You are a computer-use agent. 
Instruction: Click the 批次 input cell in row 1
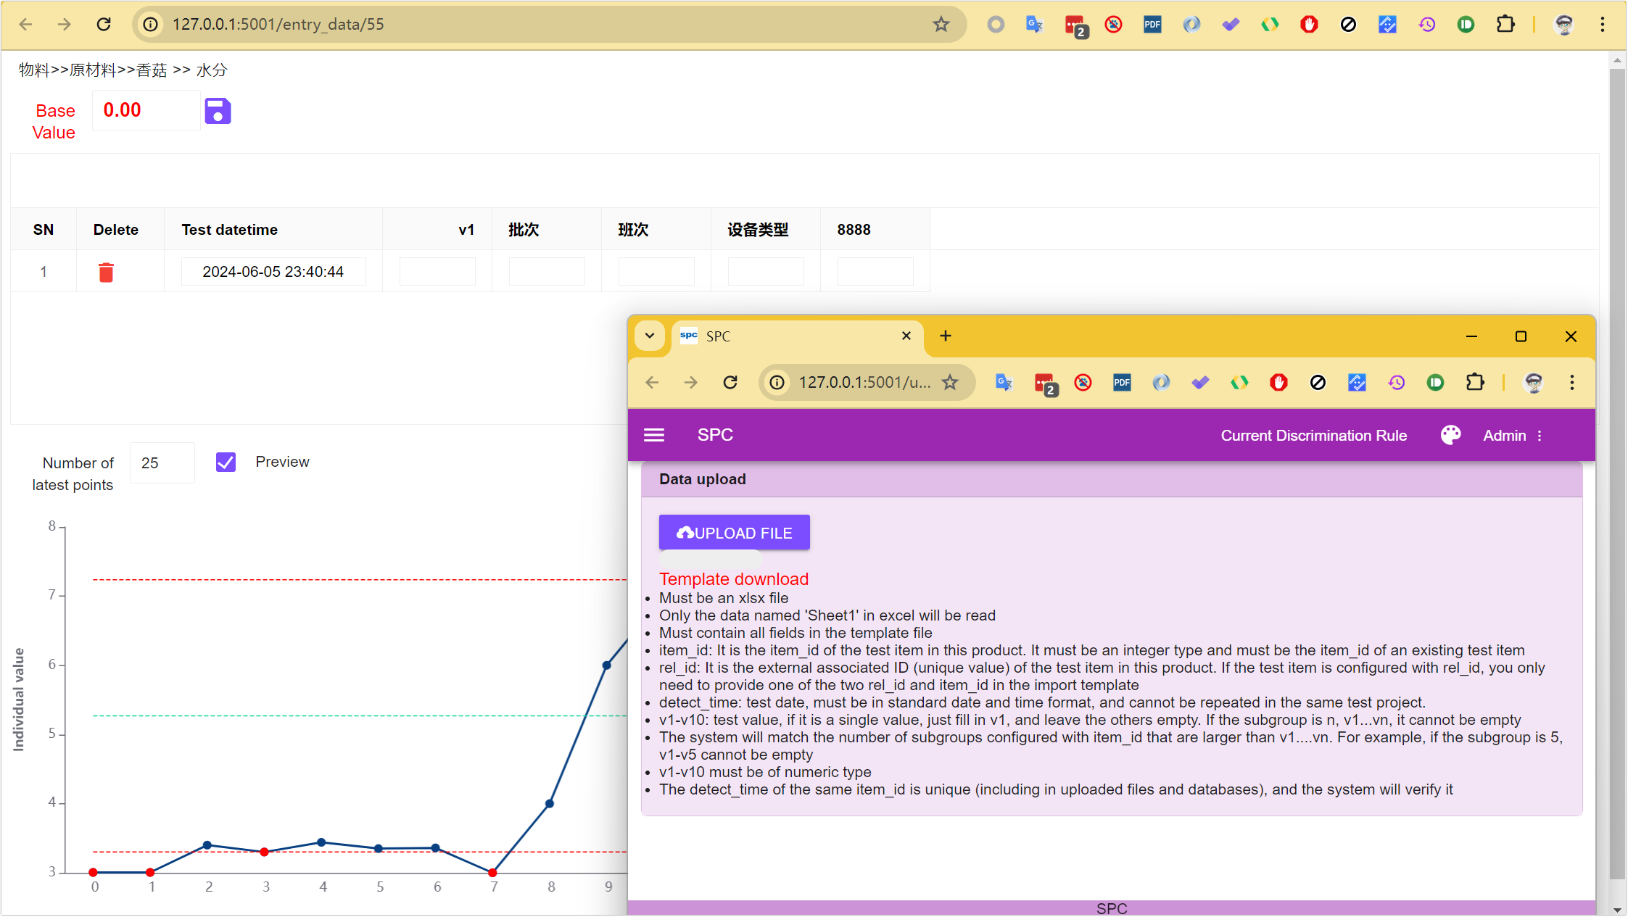(x=547, y=272)
